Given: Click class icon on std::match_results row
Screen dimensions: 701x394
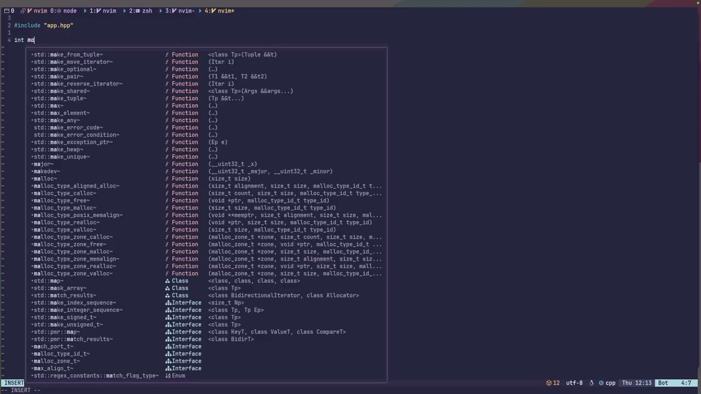Looking at the screenshot, I should coord(168,296).
